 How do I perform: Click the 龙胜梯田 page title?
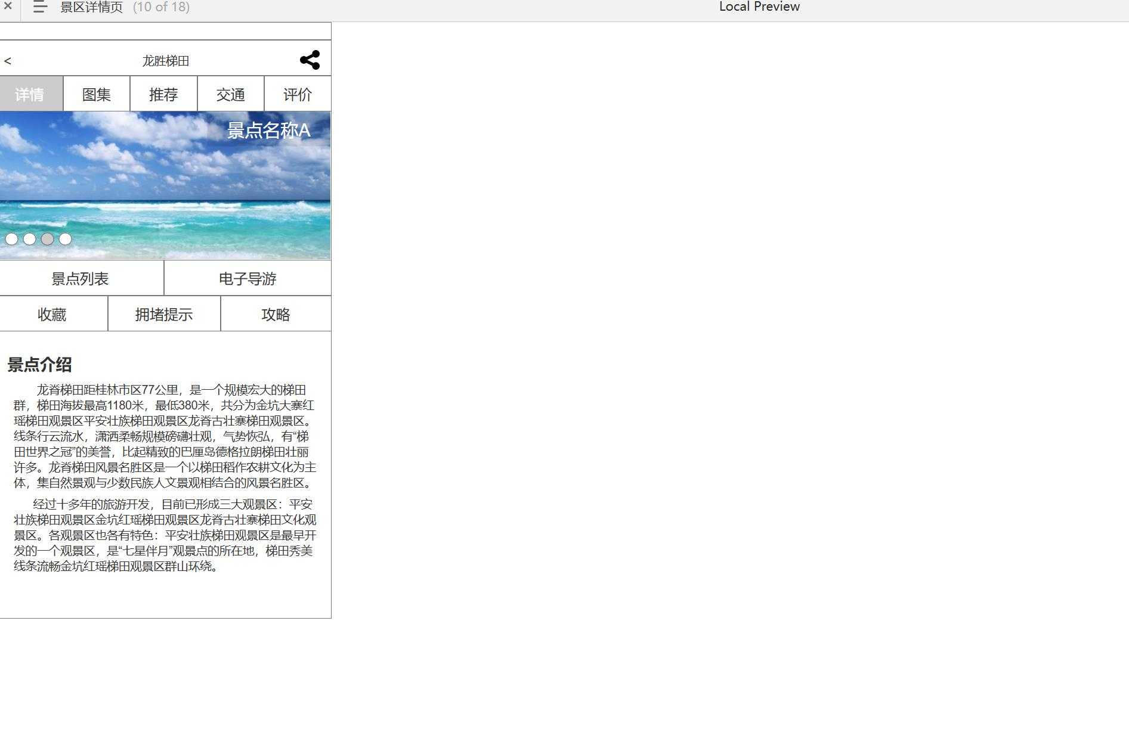click(165, 61)
